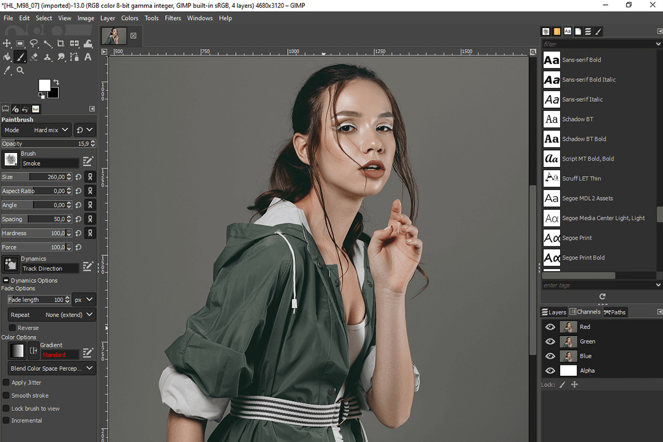663x442 pixels.
Task: Click the white foreground color swatch
Action: (x=44, y=85)
